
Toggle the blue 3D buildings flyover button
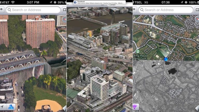11,107
